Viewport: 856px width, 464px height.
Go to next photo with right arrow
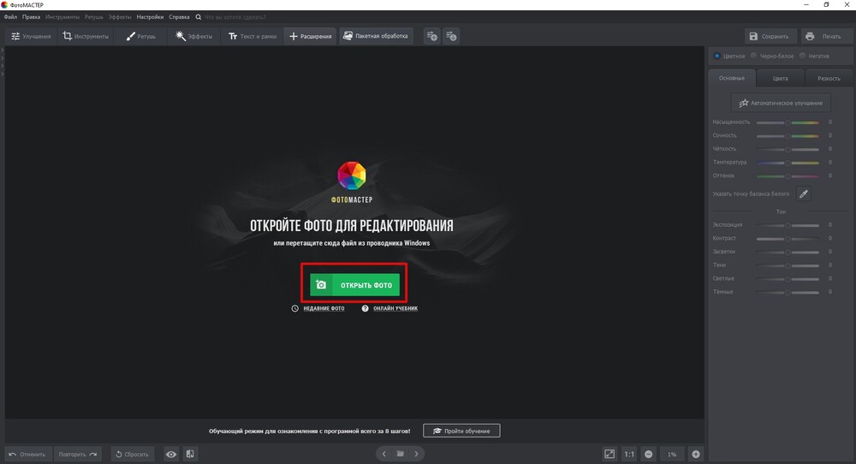pyautogui.click(x=416, y=454)
